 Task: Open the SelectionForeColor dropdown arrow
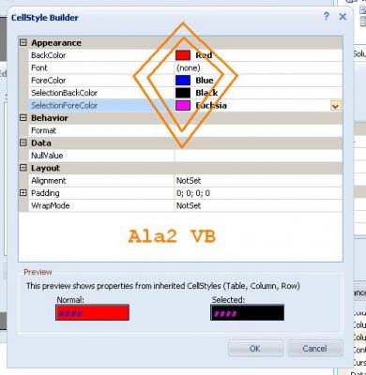click(335, 106)
